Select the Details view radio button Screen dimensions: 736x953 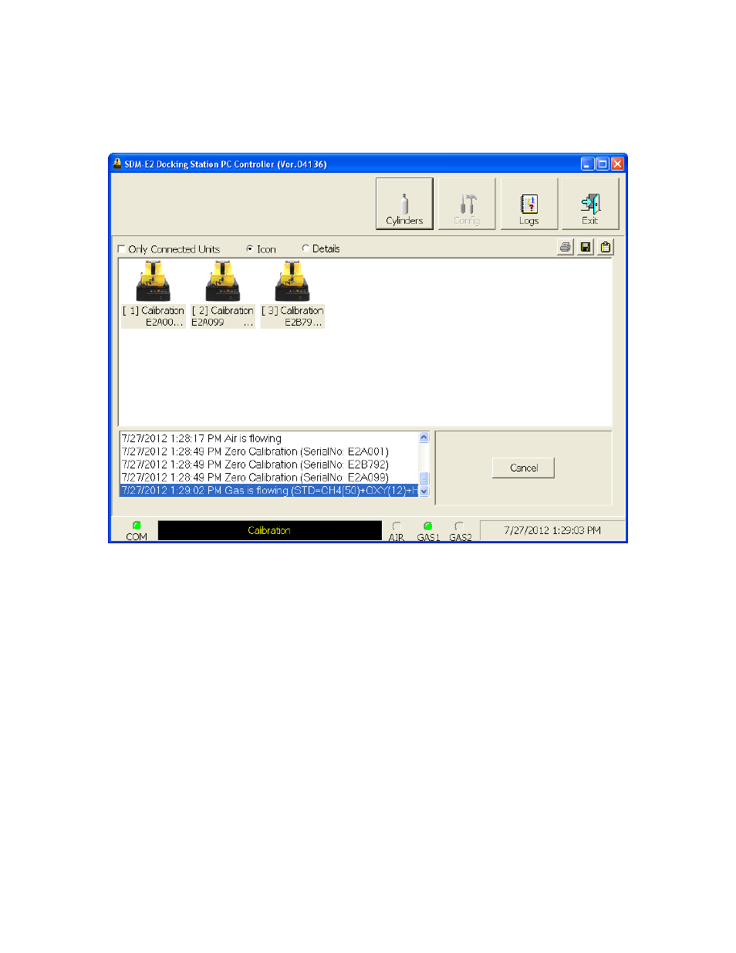click(x=306, y=248)
